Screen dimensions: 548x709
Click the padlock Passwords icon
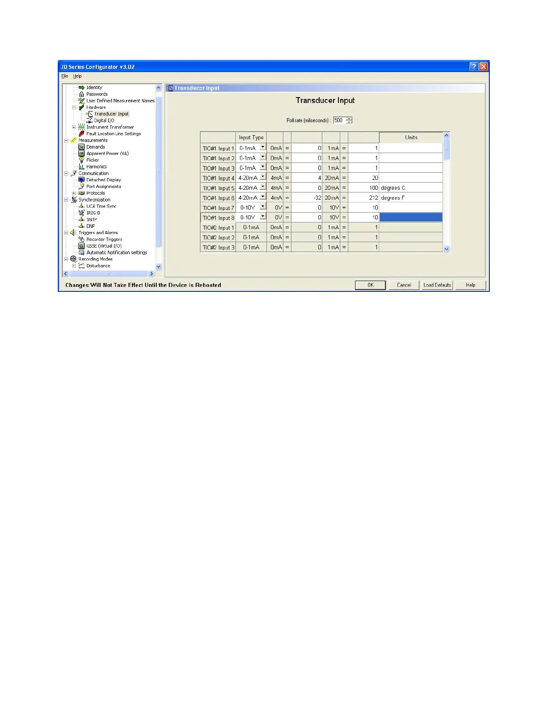pos(81,94)
